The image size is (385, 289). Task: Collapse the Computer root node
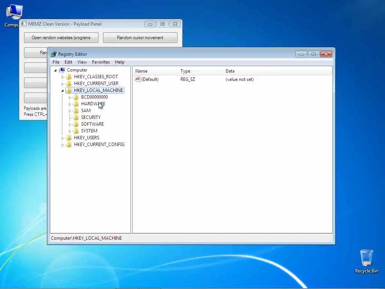click(56, 70)
